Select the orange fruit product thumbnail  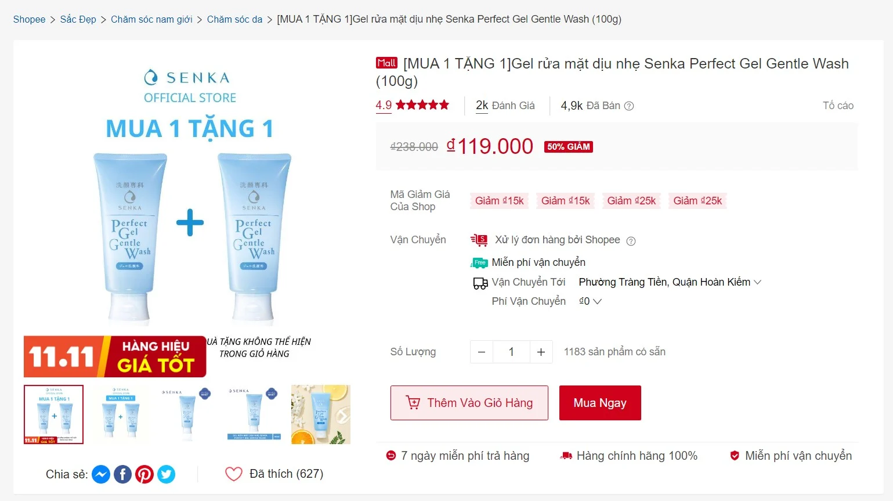click(321, 415)
